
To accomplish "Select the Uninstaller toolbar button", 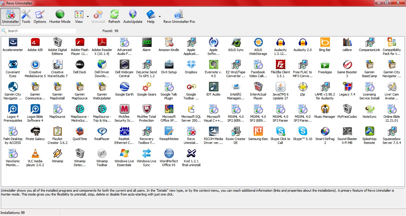I will [10, 16].
